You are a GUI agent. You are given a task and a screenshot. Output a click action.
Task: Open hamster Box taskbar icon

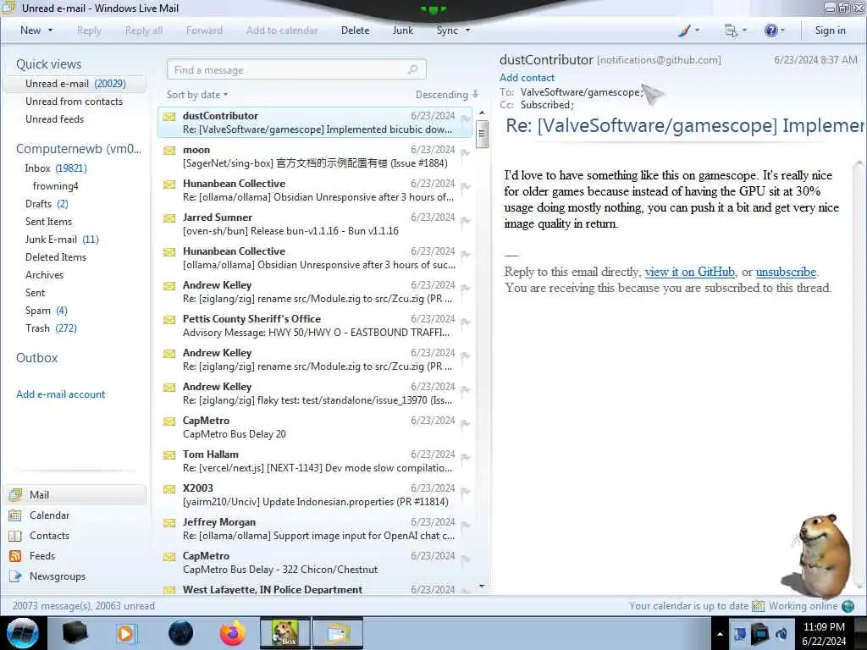[x=285, y=633]
